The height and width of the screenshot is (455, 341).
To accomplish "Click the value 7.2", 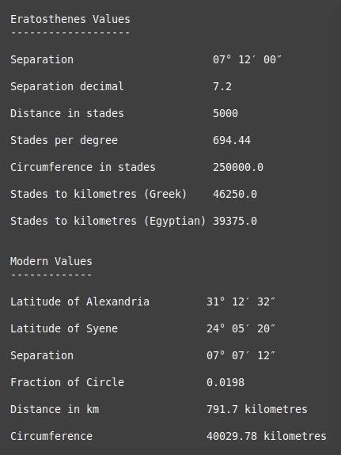I will click(222, 86).
